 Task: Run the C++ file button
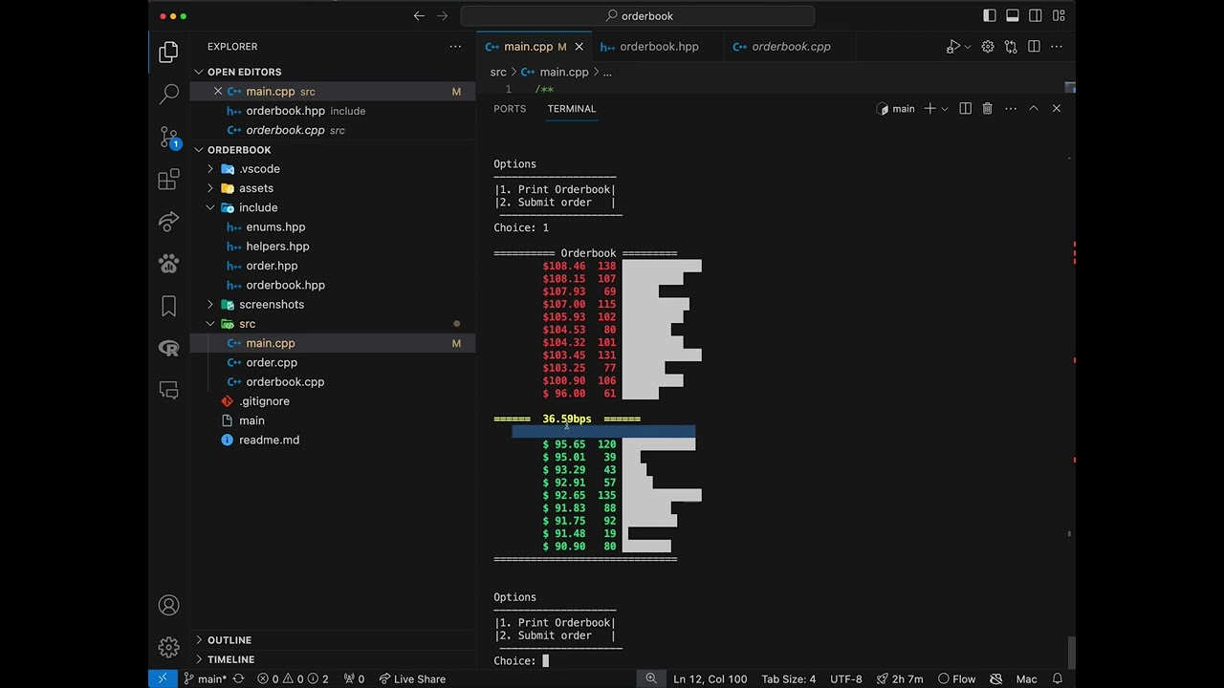coord(952,46)
